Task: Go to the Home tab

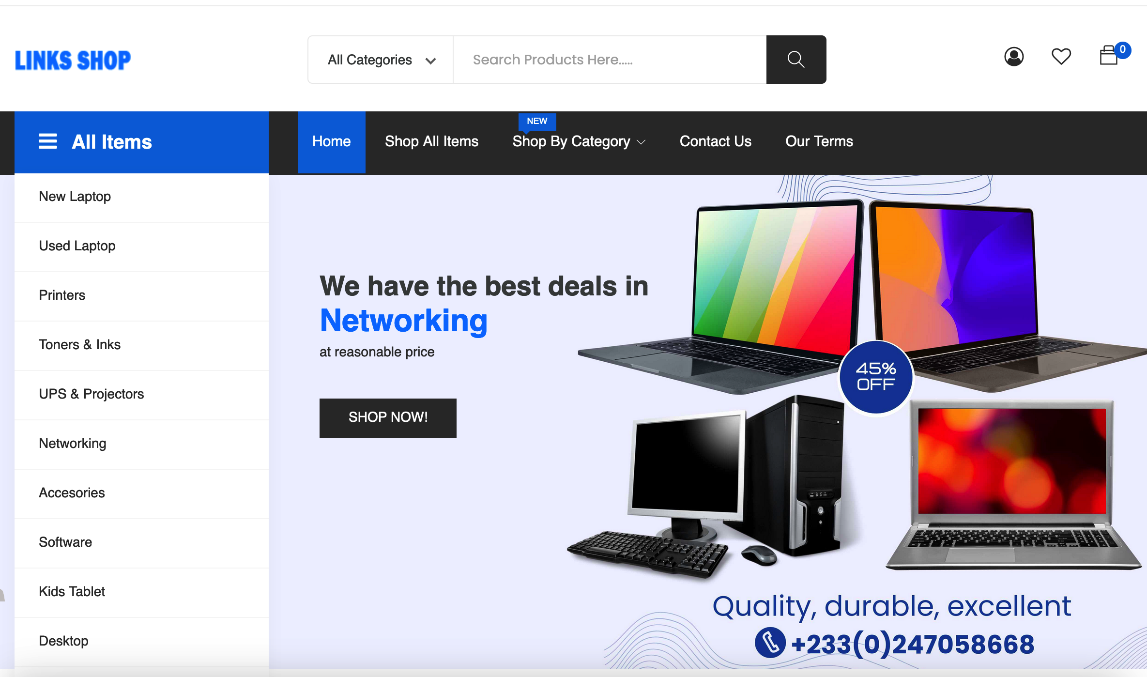Action: click(x=332, y=142)
